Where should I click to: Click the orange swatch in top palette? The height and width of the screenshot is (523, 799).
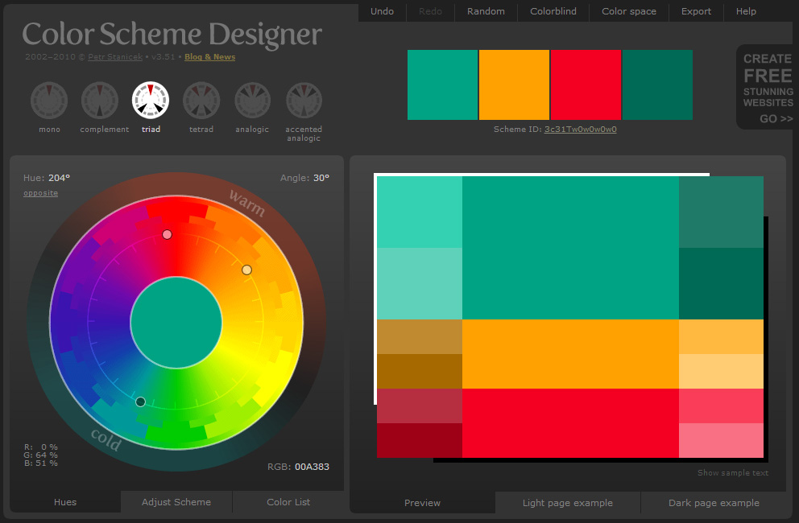(514, 85)
